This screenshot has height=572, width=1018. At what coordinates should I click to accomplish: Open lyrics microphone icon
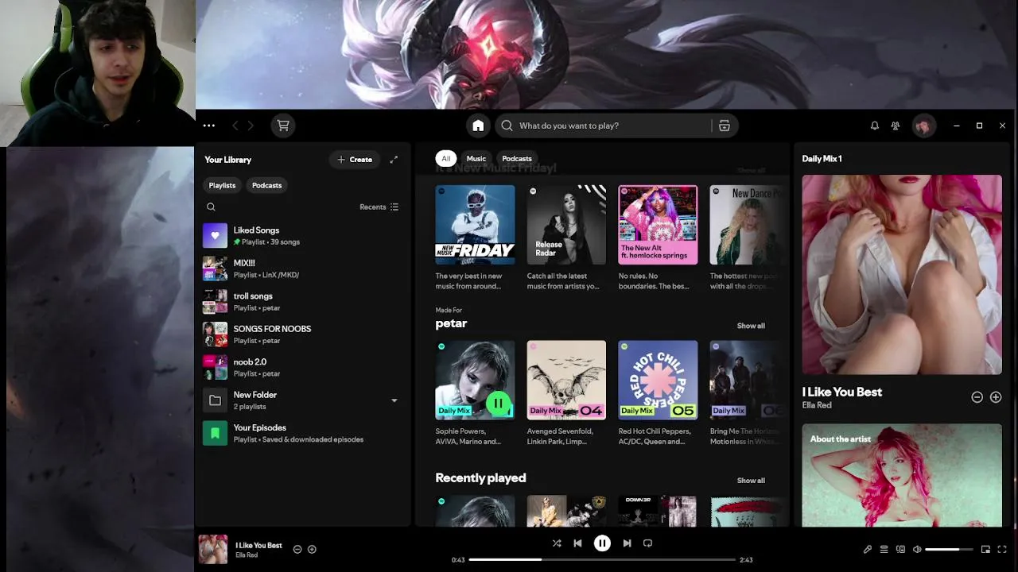click(x=867, y=549)
